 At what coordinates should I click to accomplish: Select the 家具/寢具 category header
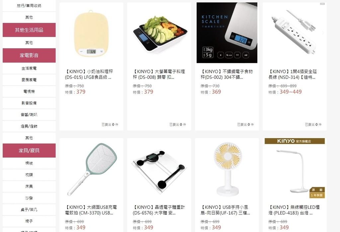(x=29, y=150)
